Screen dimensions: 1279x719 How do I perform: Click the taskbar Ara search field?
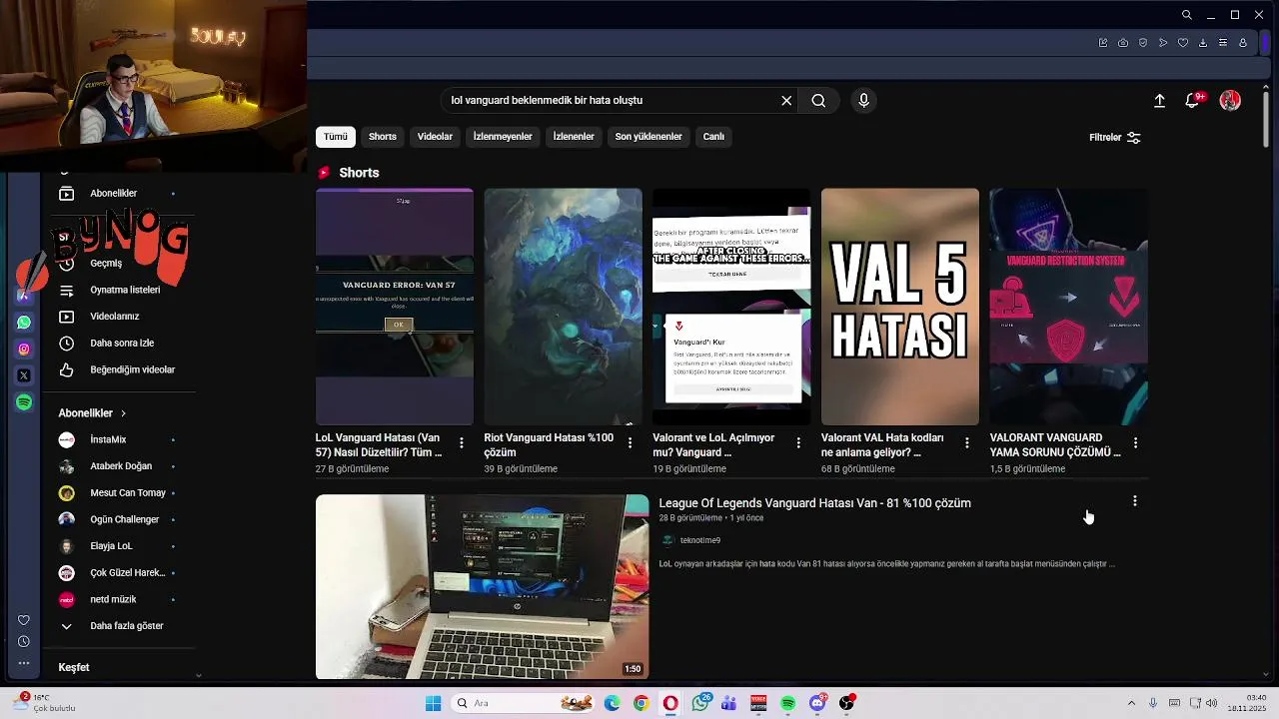coord(523,703)
